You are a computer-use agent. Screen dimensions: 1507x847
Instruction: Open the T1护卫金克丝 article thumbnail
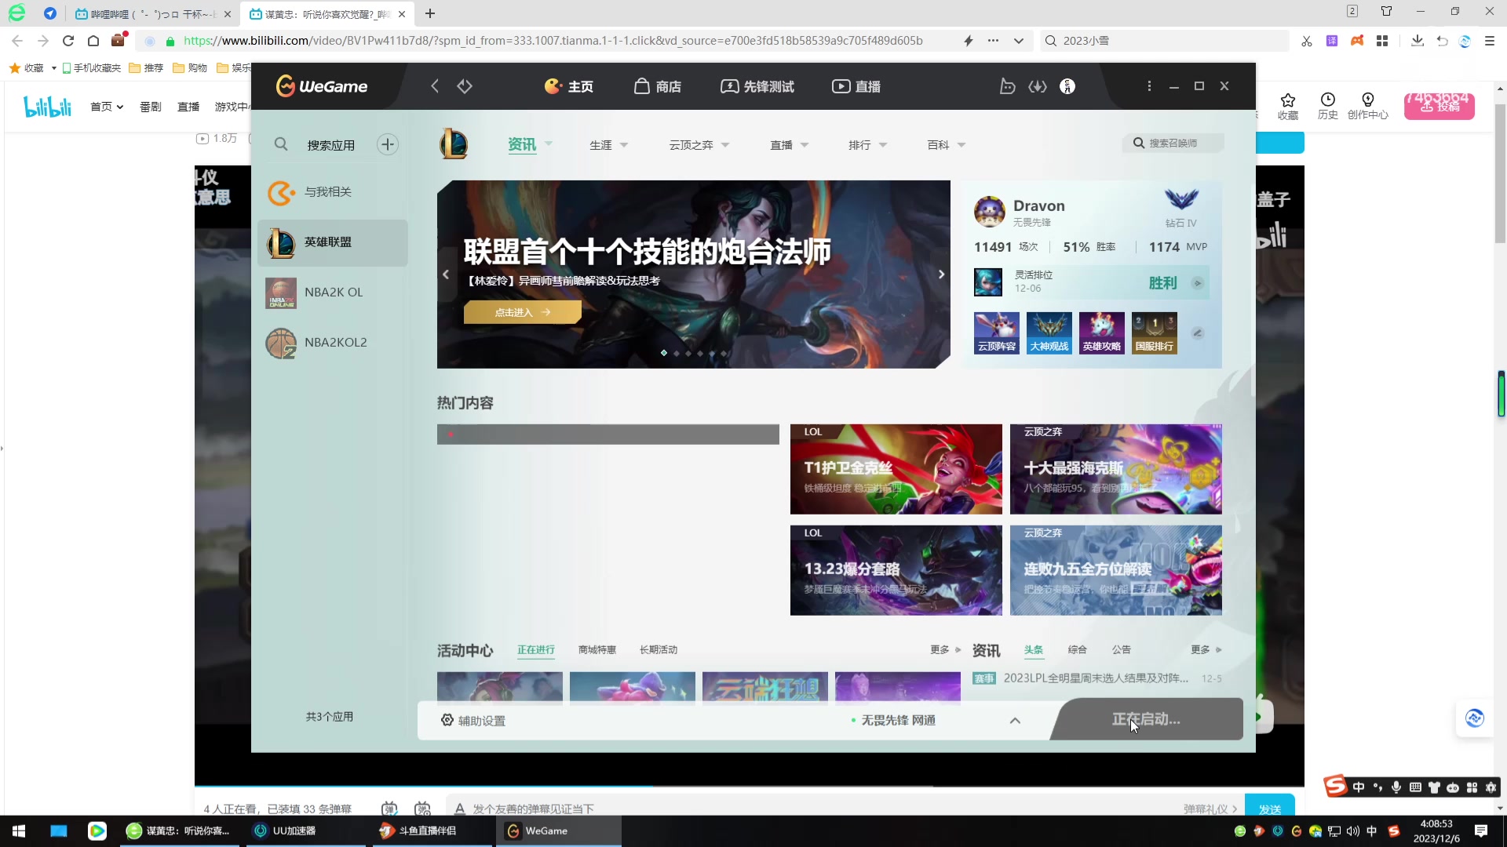(896, 470)
